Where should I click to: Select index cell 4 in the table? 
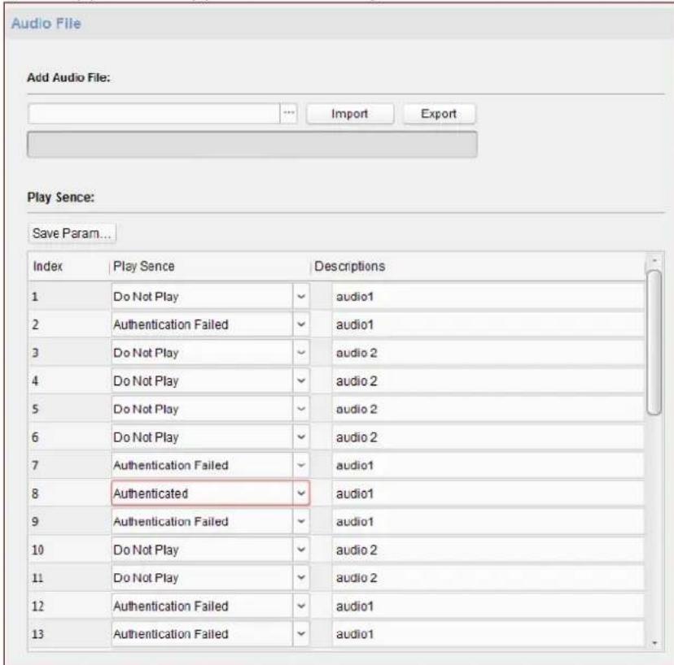[x=69, y=380]
